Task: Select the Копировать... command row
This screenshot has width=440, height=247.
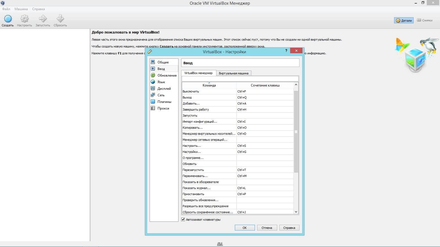Action: coord(238,128)
